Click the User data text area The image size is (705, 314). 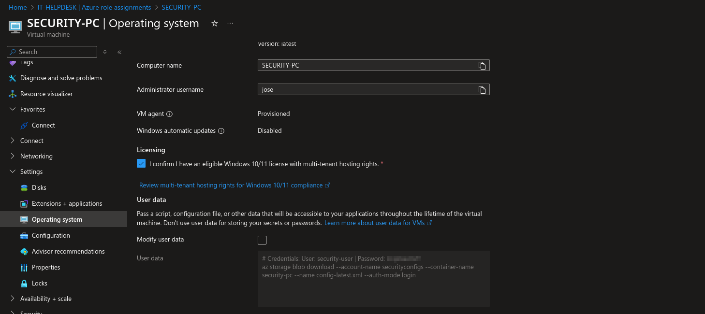pyautogui.click(x=374, y=279)
